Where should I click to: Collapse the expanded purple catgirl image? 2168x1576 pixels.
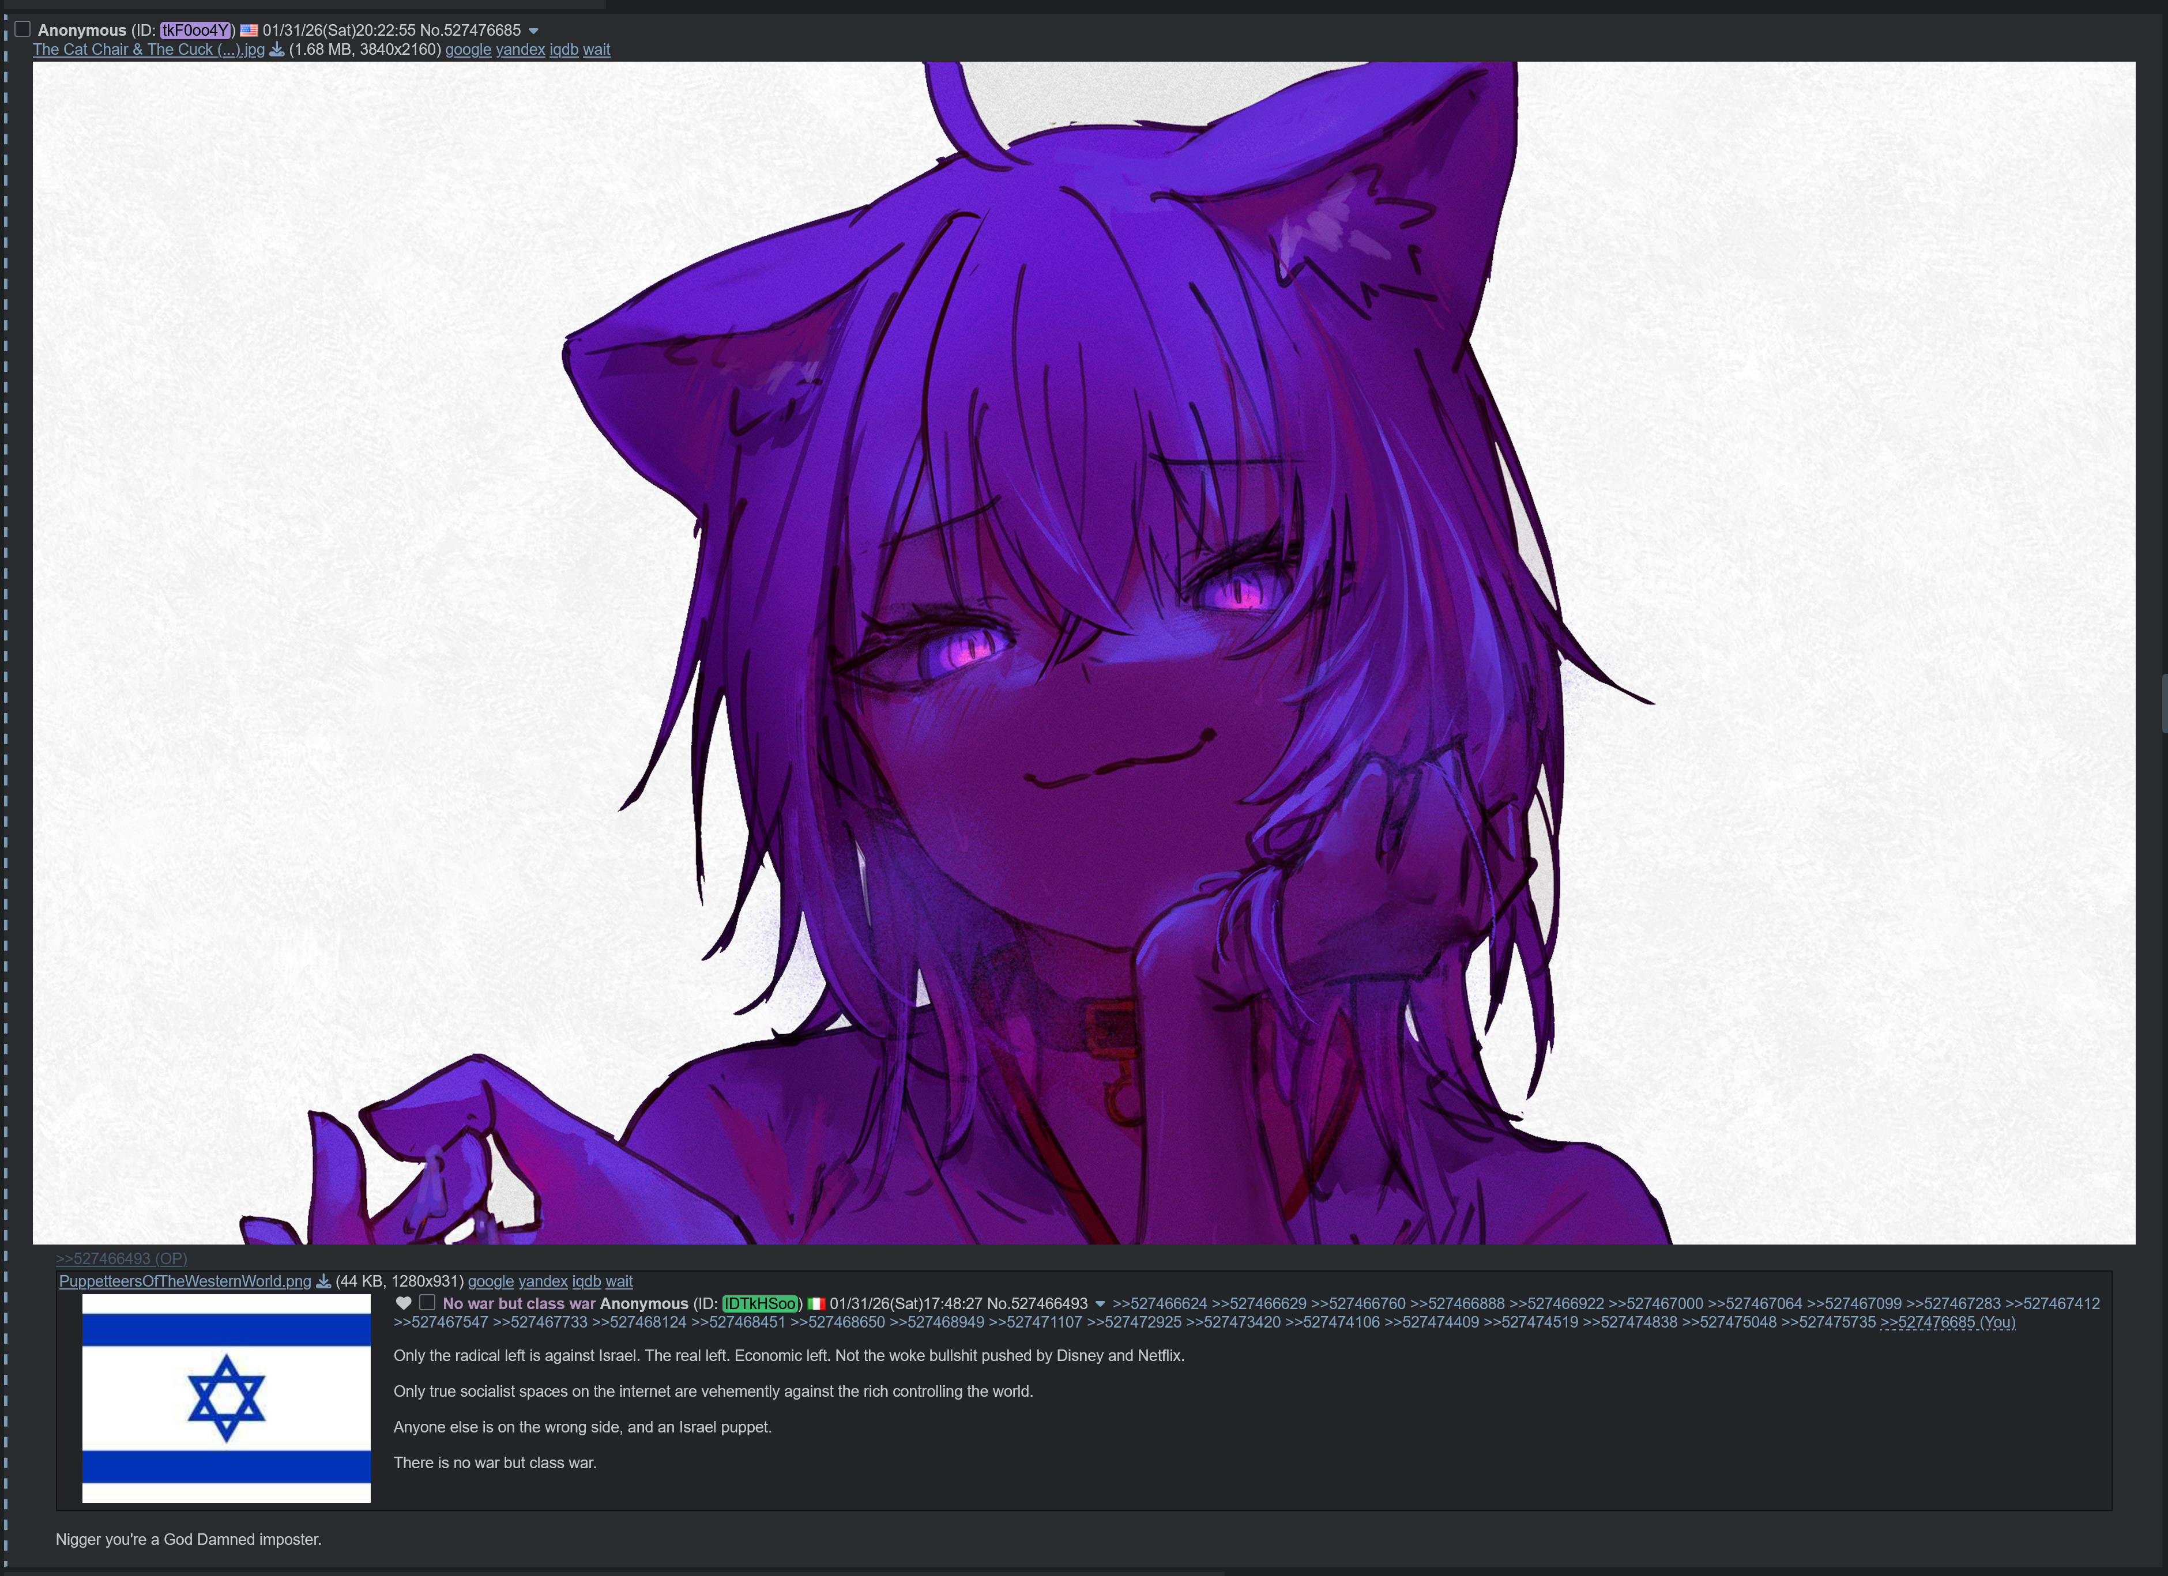point(1083,653)
